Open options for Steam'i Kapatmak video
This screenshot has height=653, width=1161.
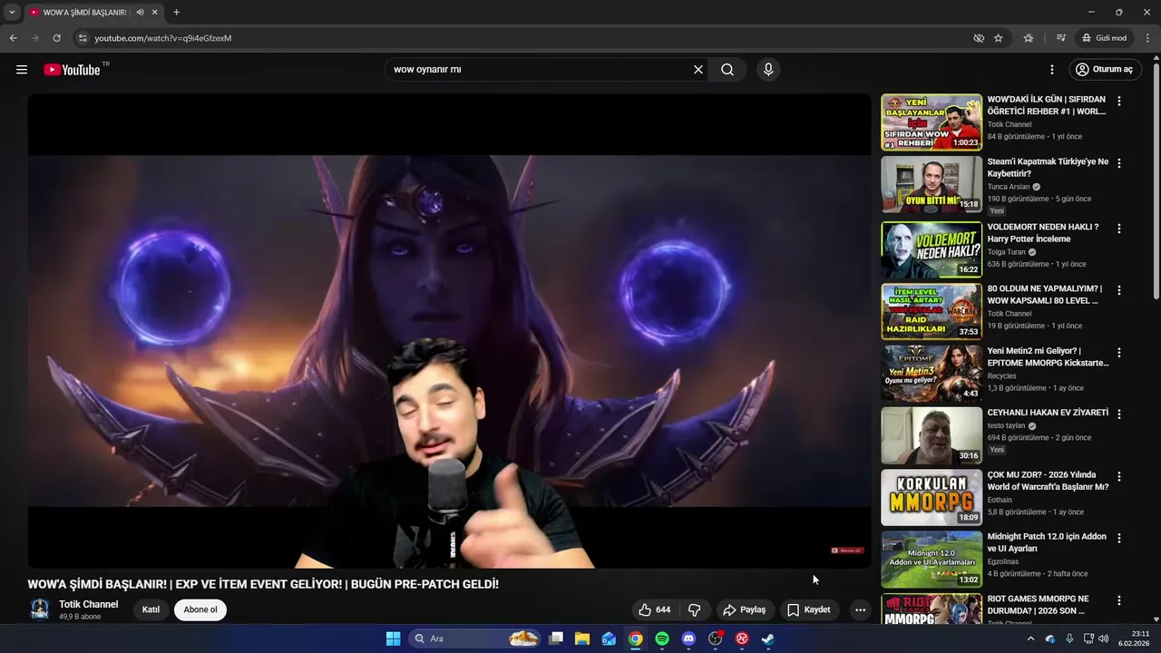coord(1119,163)
